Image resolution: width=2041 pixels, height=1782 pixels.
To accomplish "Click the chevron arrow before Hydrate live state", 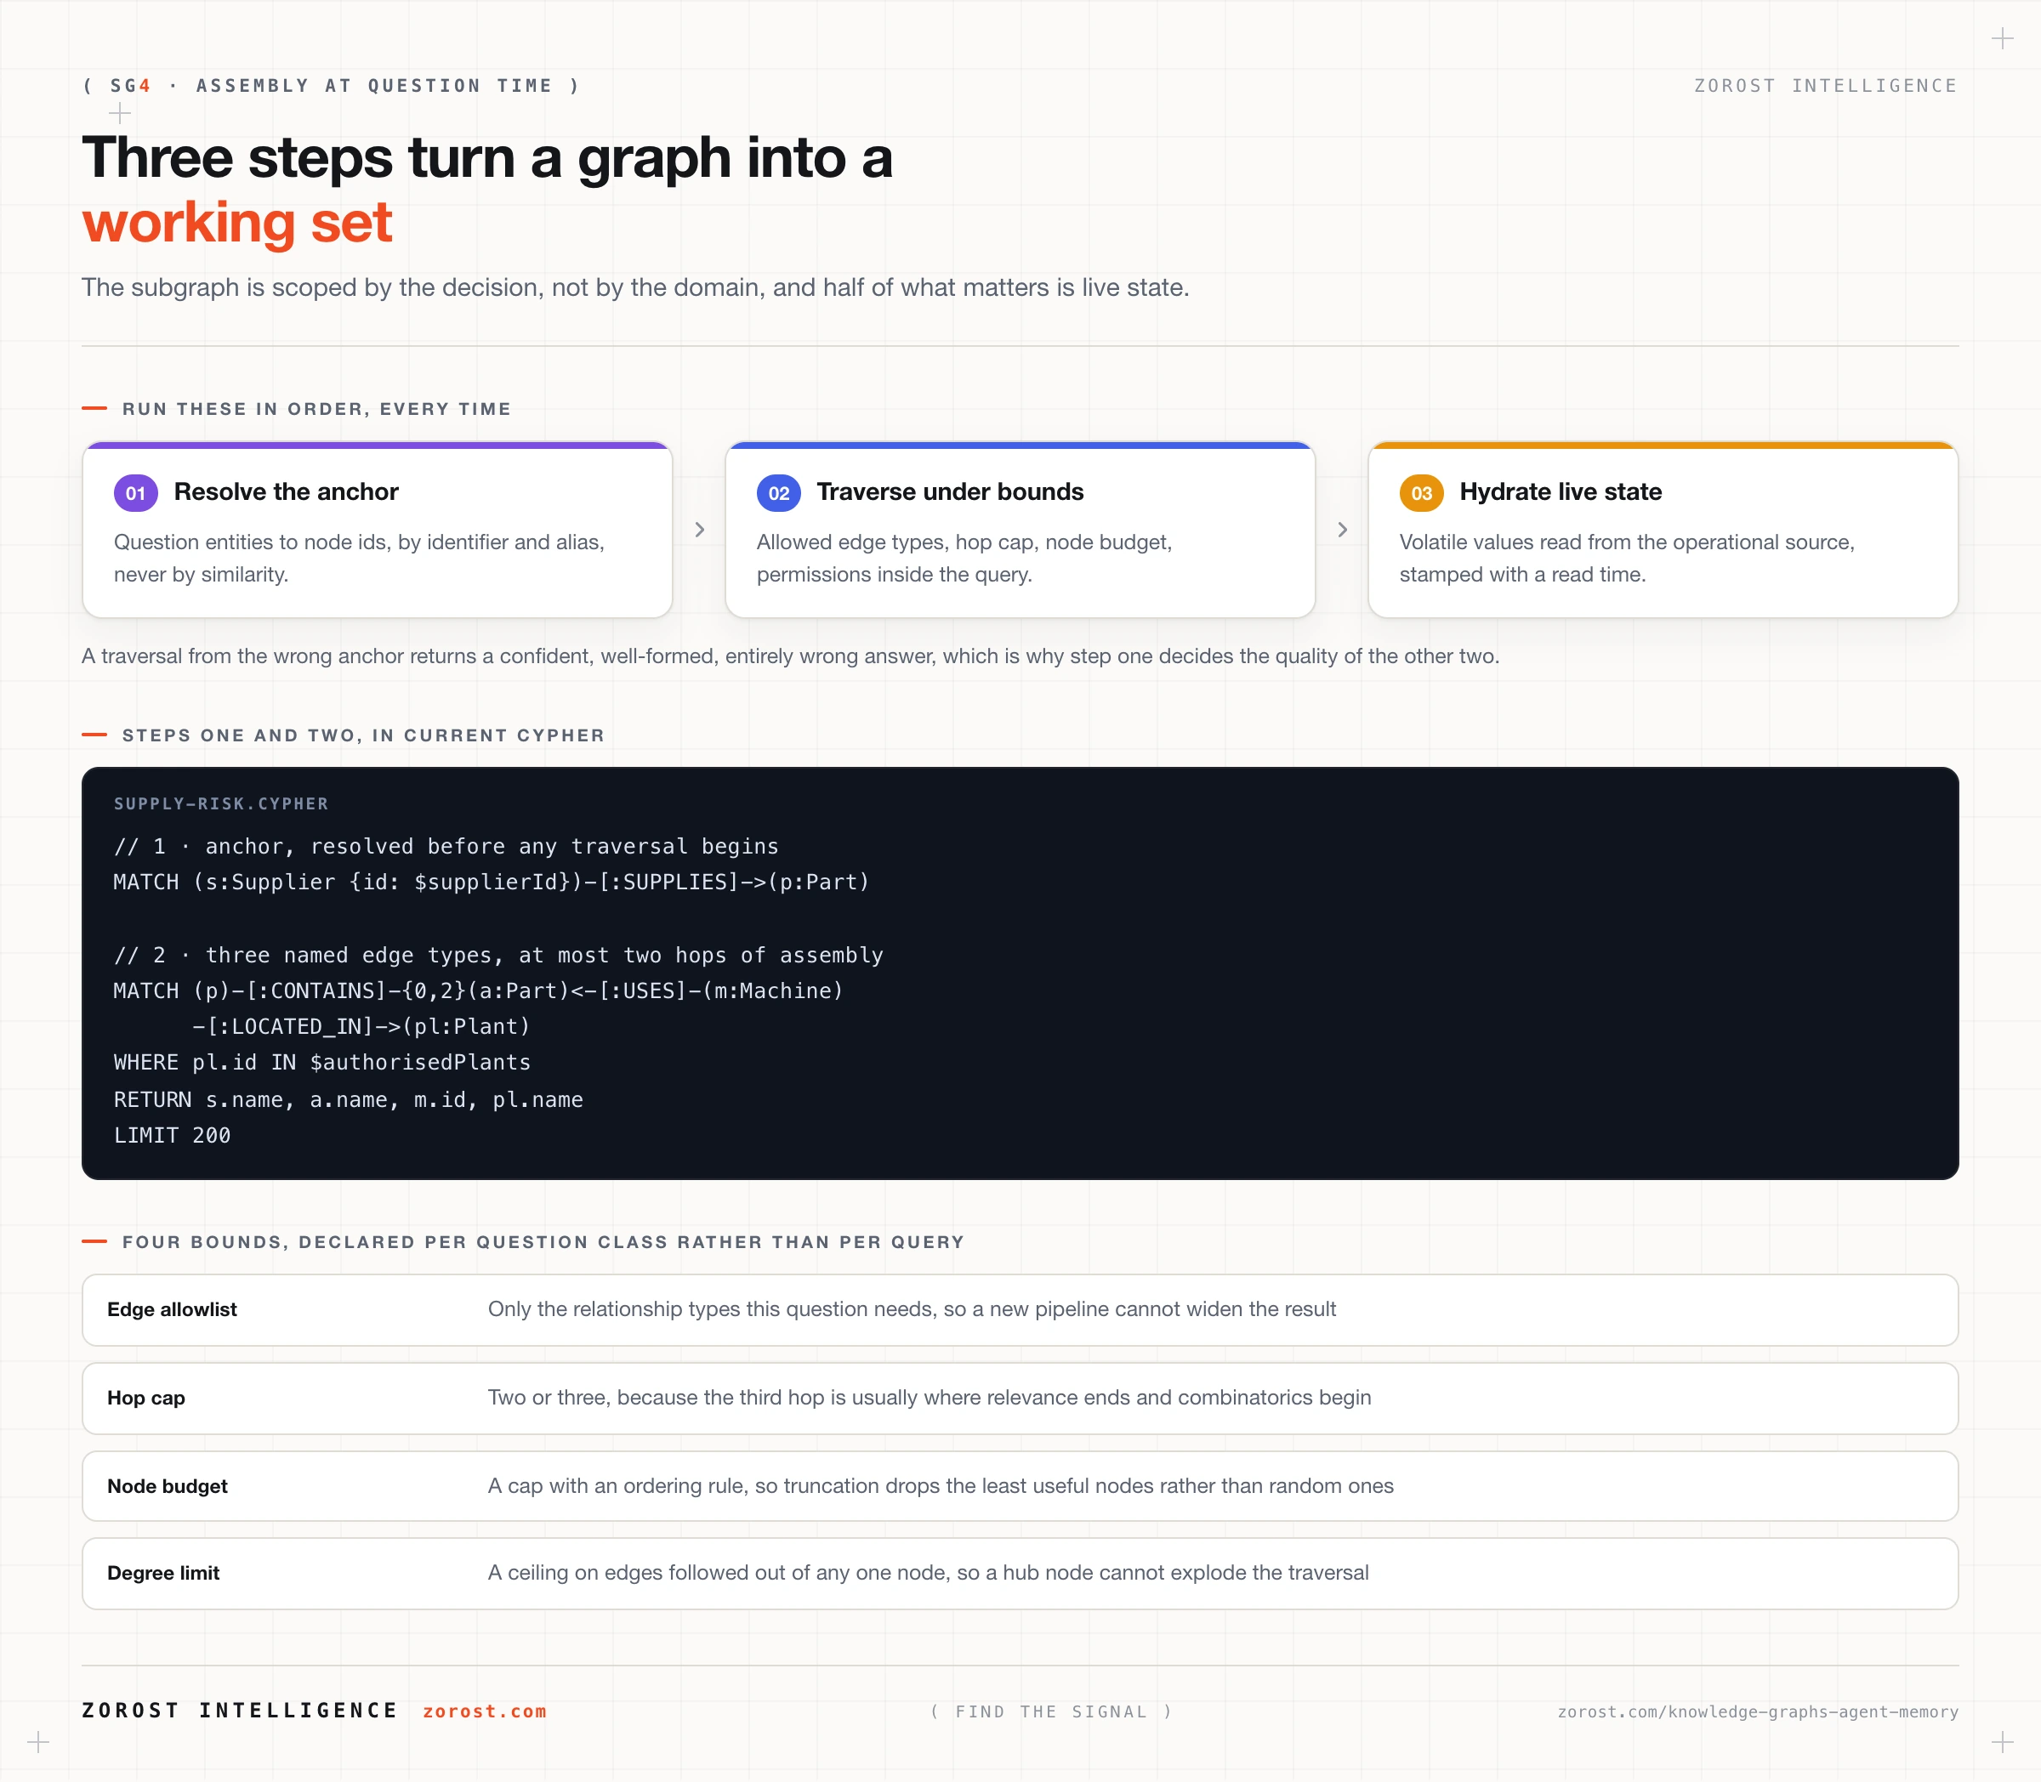I will pyautogui.click(x=1343, y=530).
